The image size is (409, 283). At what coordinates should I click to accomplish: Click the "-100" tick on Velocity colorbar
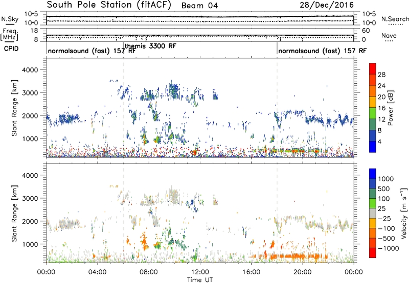tap(386, 228)
